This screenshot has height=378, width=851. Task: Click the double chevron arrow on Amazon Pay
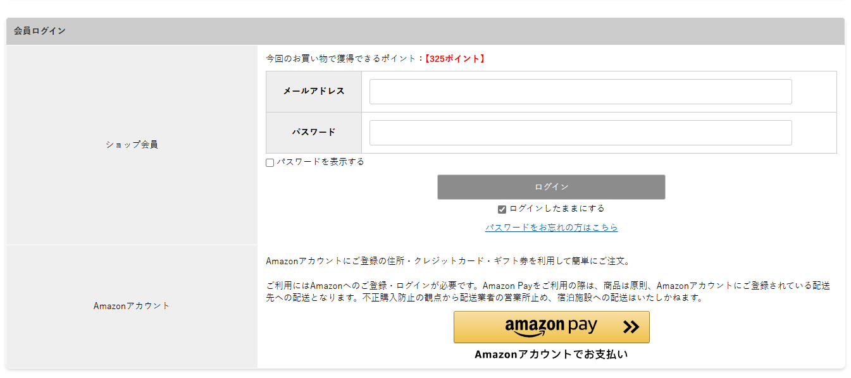point(631,327)
